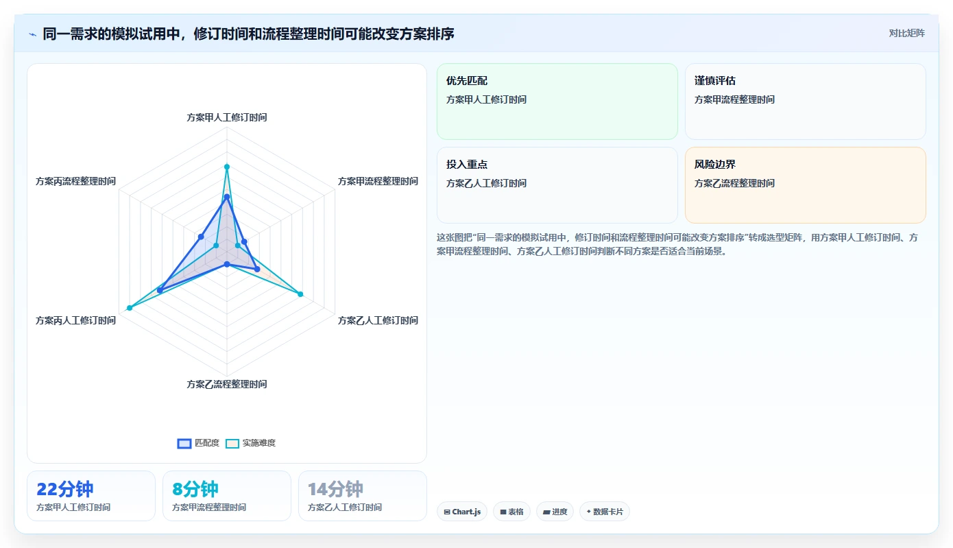Click the radar axis label 方案丙流程整理时间
This screenshot has height=548, width=953.
click(x=76, y=181)
